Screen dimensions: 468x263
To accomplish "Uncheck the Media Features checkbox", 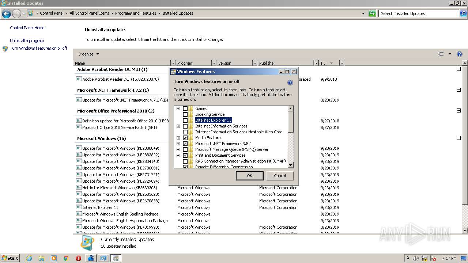I will (185, 138).
